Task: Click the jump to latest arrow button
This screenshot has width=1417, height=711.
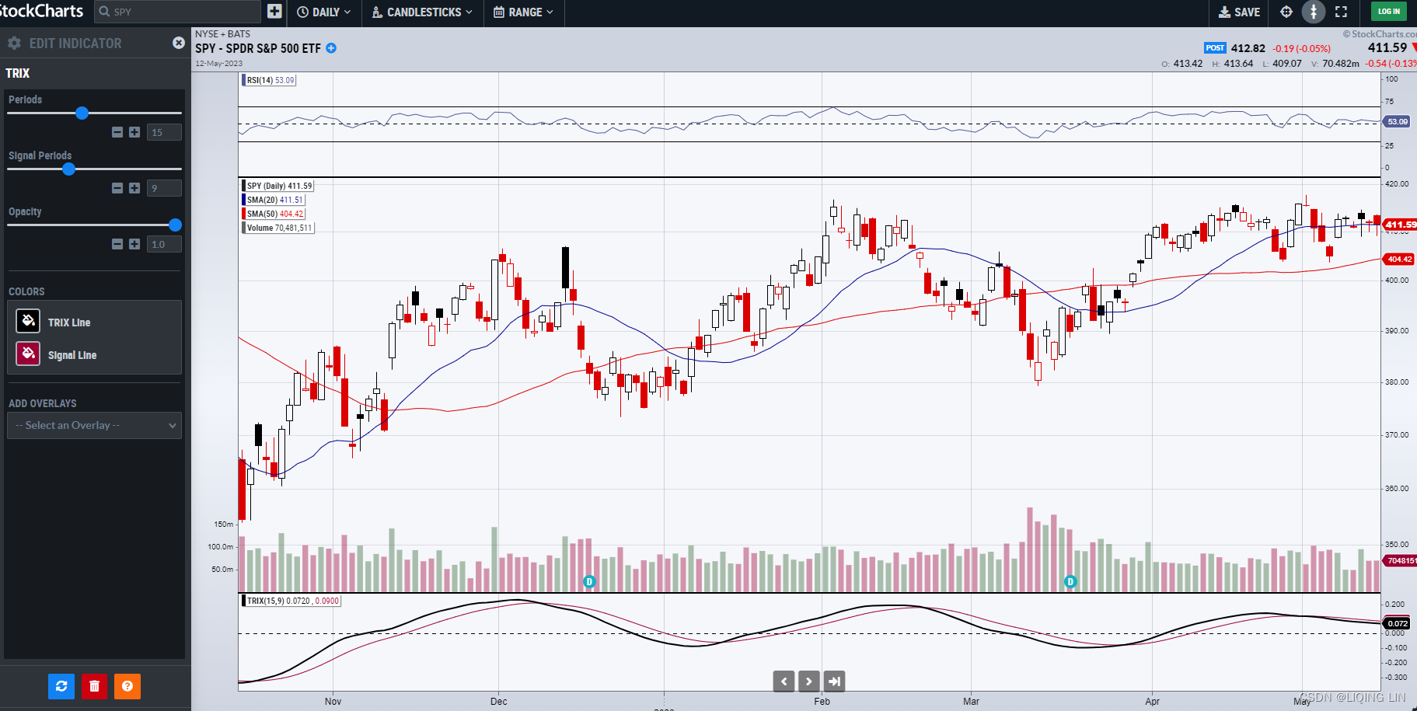Action: (834, 681)
